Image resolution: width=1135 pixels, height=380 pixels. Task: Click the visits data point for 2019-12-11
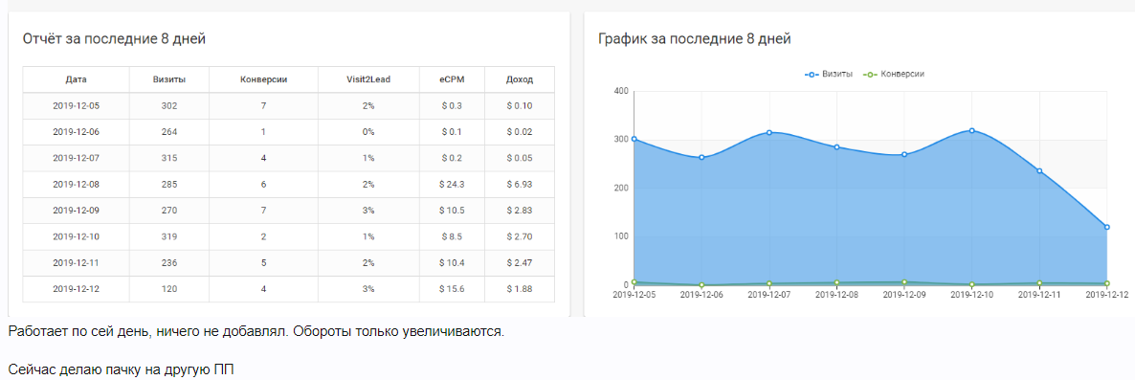(1039, 170)
